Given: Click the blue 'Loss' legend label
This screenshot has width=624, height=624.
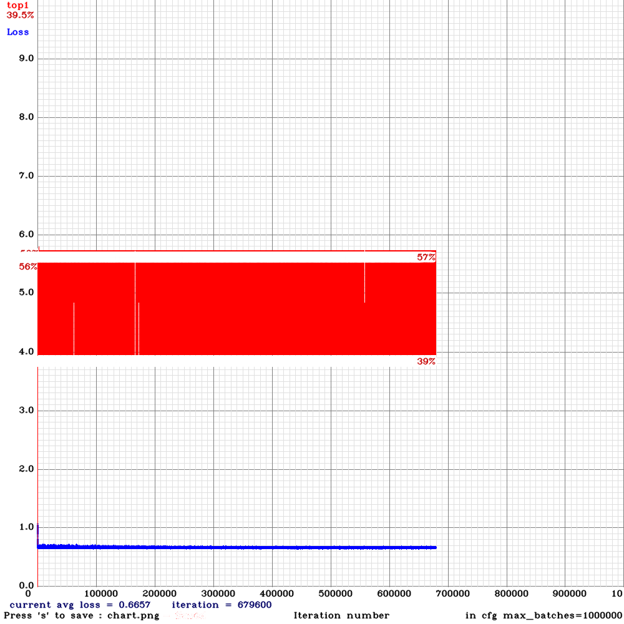Looking at the screenshot, I should (18, 32).
